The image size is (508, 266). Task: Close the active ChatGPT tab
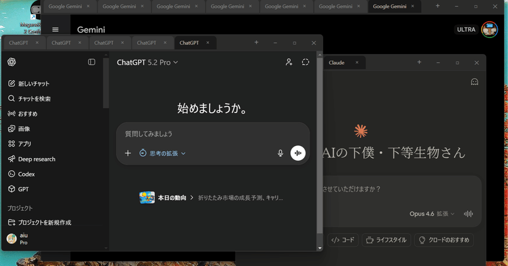coord(208,43)
